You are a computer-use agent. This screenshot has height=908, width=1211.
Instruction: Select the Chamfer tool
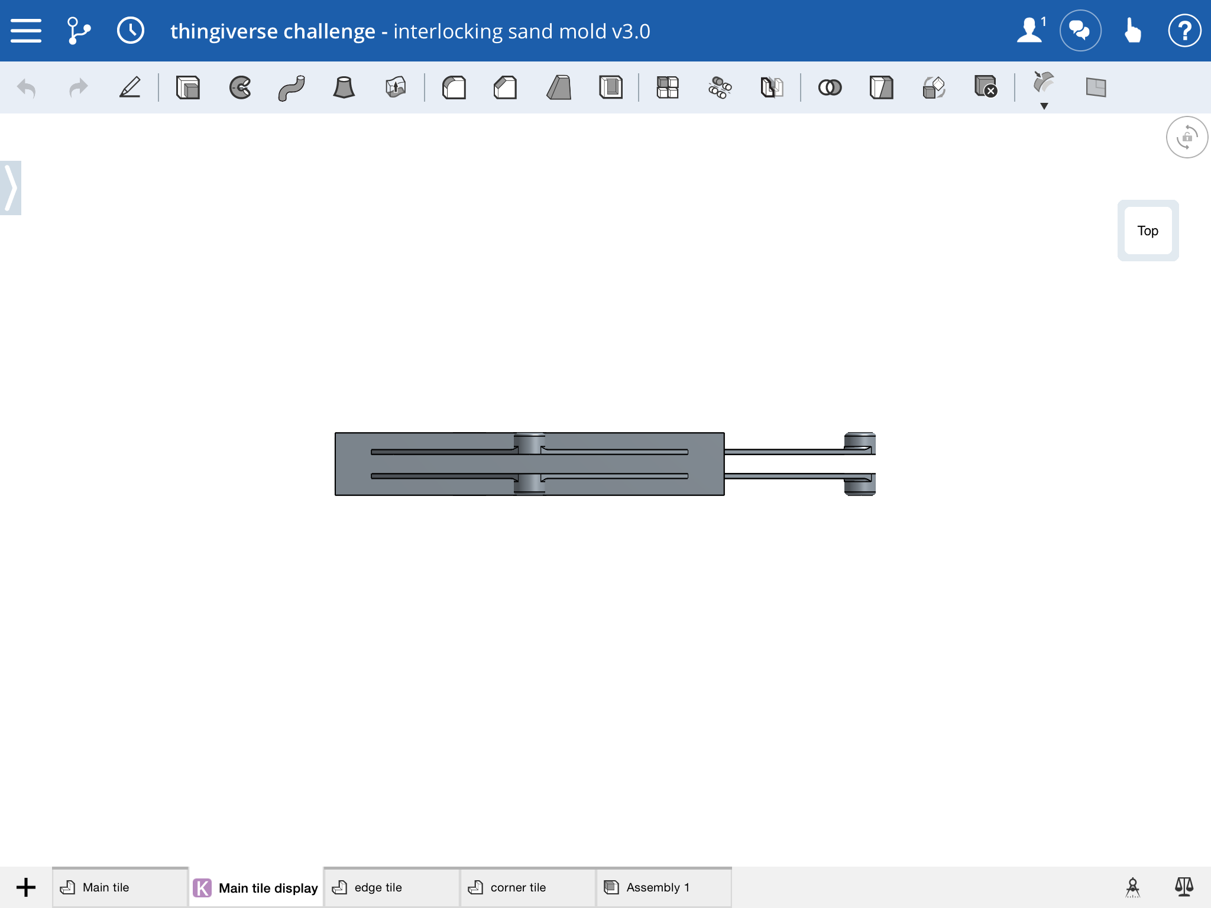tap(506, 87)
